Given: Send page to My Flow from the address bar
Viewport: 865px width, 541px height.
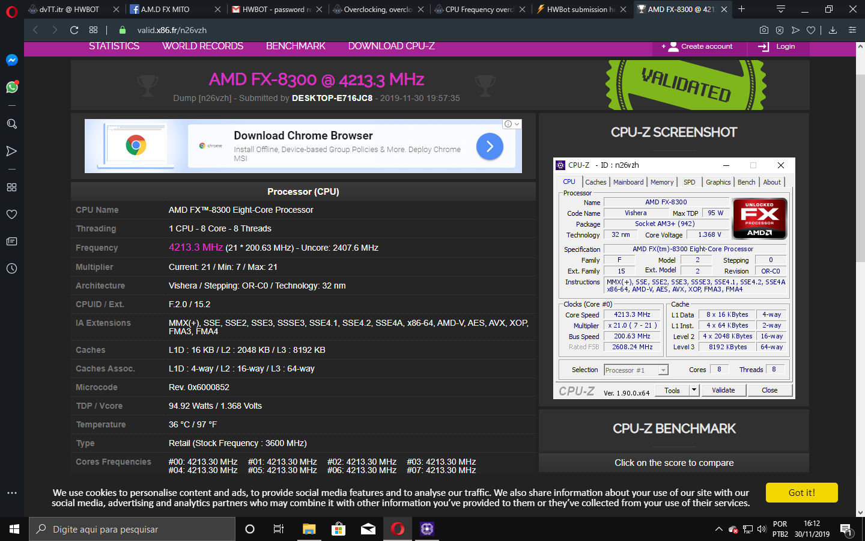Looking at the screenshot, I should tap(795, 30).
